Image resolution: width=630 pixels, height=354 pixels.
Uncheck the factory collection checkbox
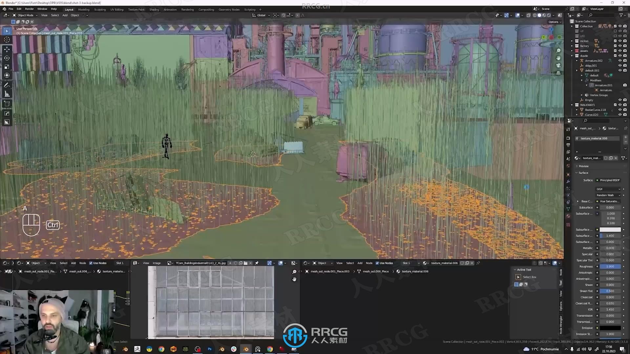point(615,46)
